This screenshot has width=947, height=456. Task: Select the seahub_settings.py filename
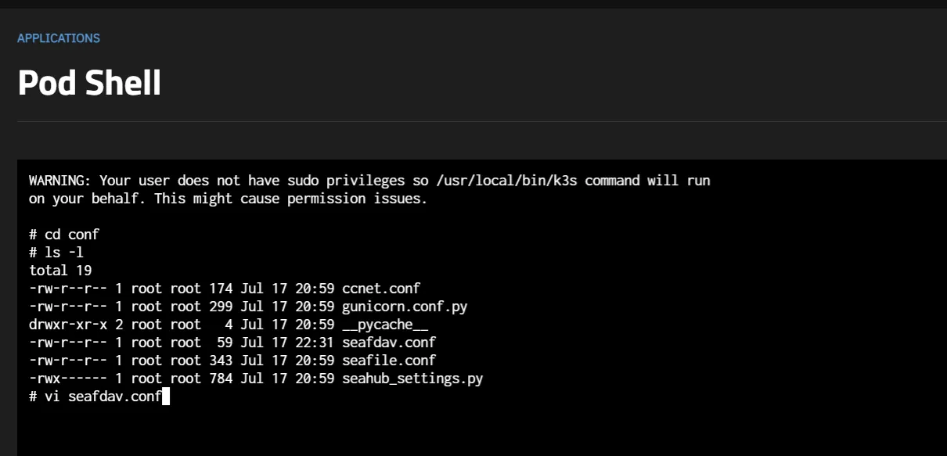[412, 379]
